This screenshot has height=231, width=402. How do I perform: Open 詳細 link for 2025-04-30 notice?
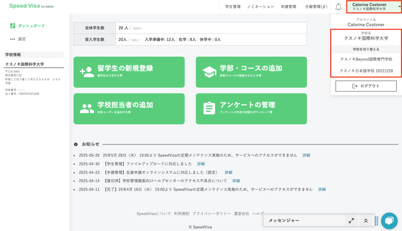click(x=201, y=164)
